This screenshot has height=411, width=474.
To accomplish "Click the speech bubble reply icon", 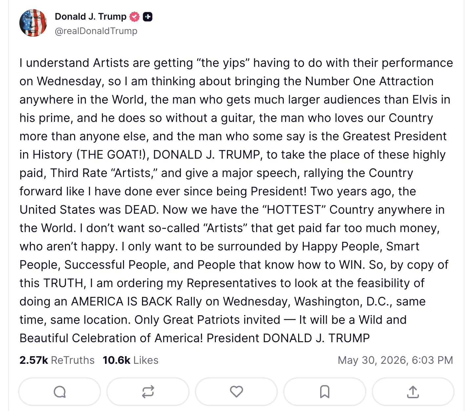I will pos(60,392).
